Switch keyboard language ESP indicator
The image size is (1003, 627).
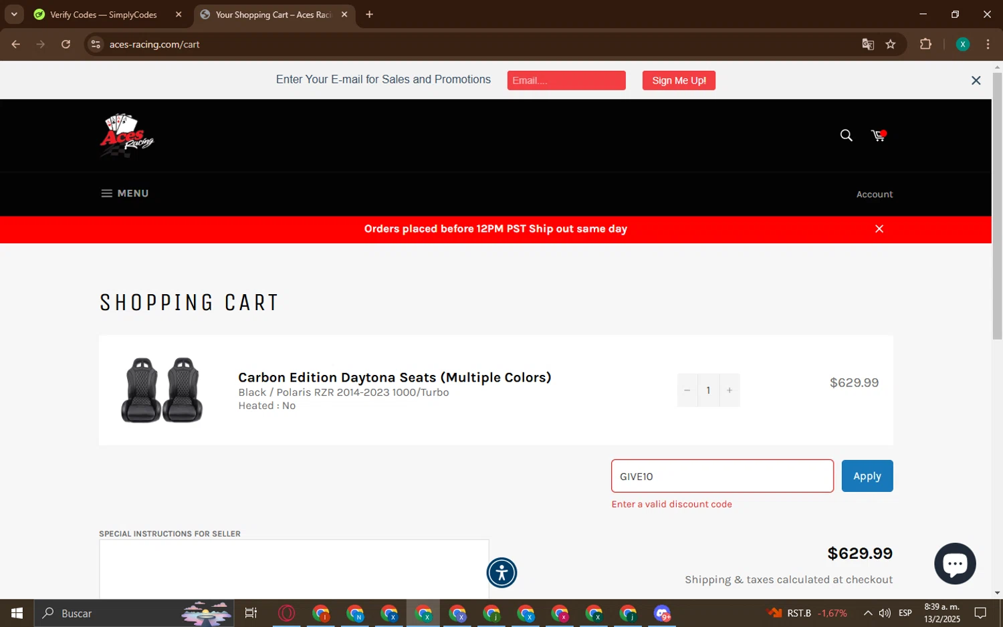click(905, 613)
